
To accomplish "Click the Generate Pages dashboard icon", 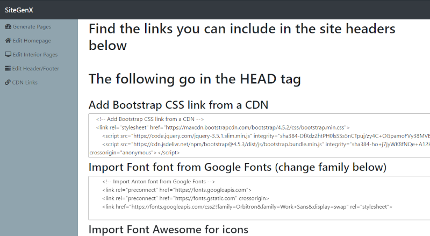I will pos(8,27).
